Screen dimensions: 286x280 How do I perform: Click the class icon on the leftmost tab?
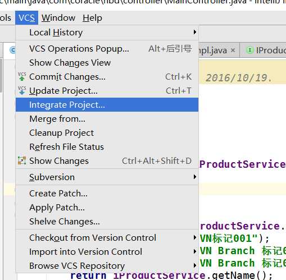click(x=13, y=50)
